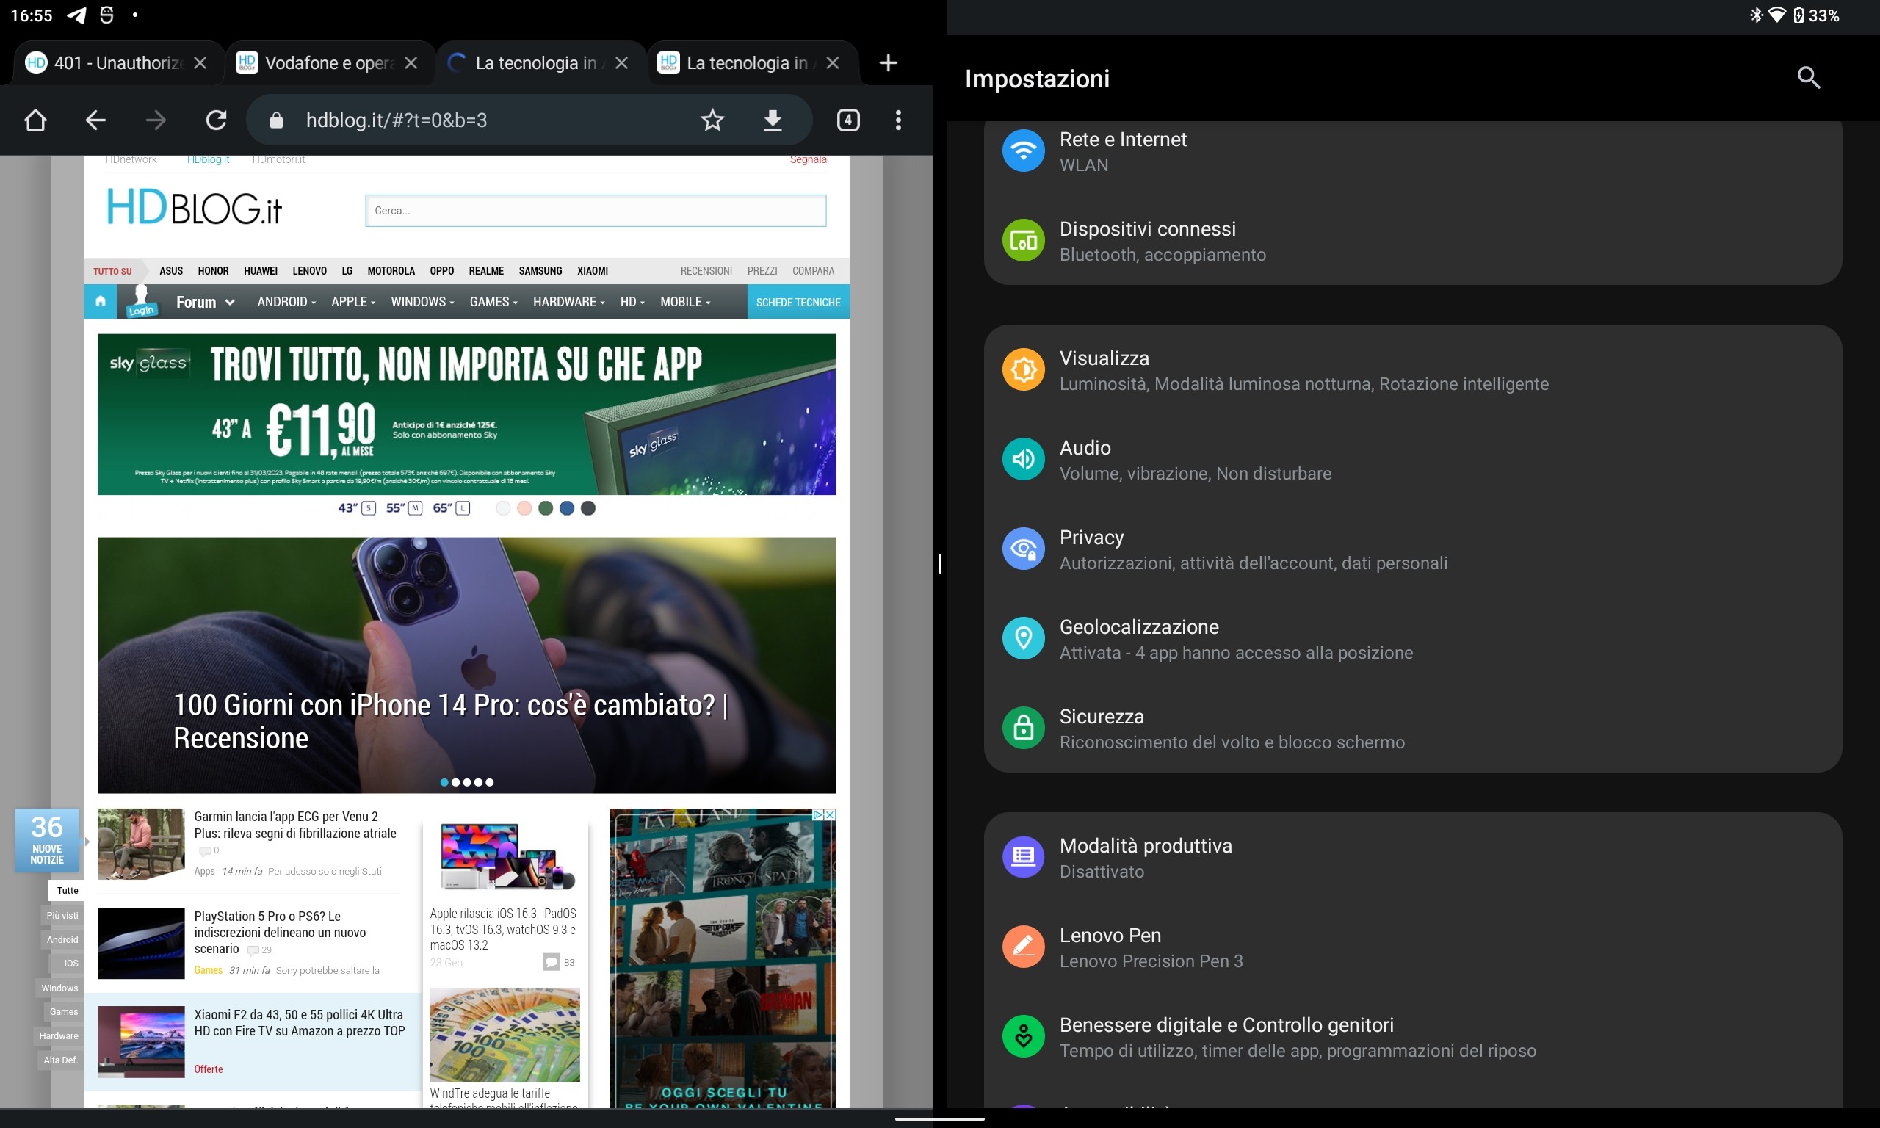Expand the HD menu
The width and height of the screenshot is (1880, 1128).
632,302
